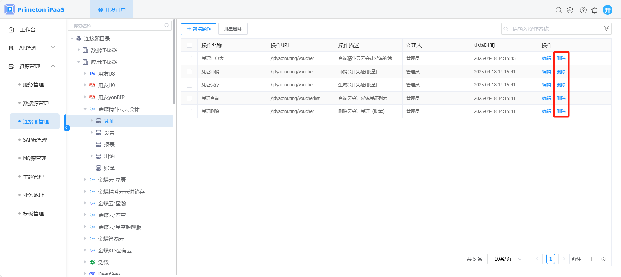The image size is (621, 277).
Task: Tick the checkbox for 凭证汇总表 row
Action: (189, 59)
